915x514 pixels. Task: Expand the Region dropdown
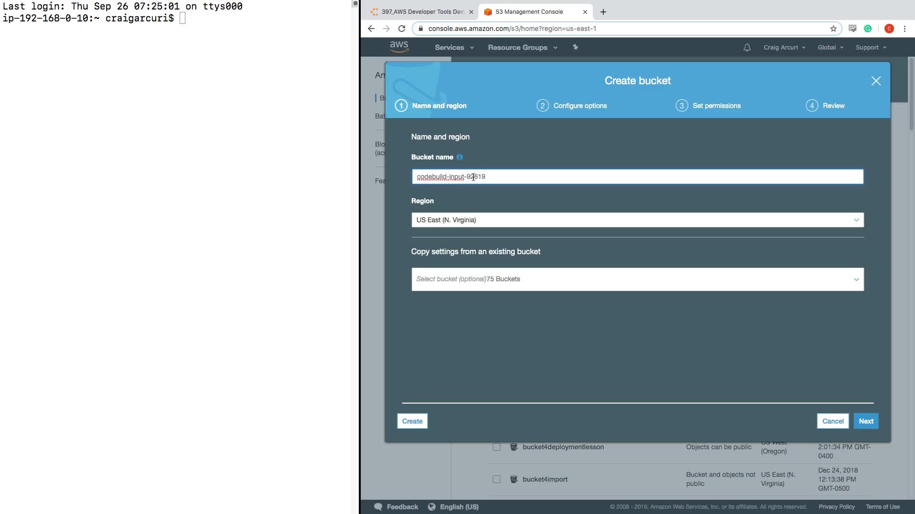637,220
